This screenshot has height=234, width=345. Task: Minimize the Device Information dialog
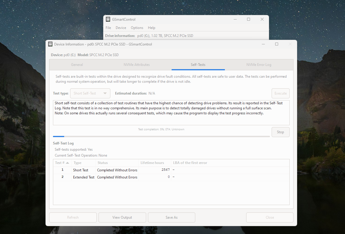[263, 44]
